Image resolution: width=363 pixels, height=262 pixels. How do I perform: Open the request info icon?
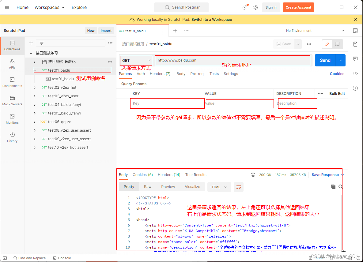355,88
